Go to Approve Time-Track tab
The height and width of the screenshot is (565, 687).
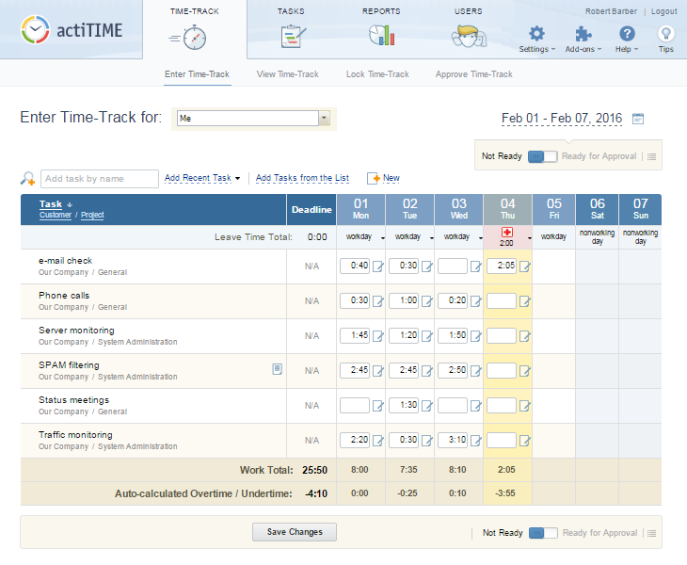point(473,74)
